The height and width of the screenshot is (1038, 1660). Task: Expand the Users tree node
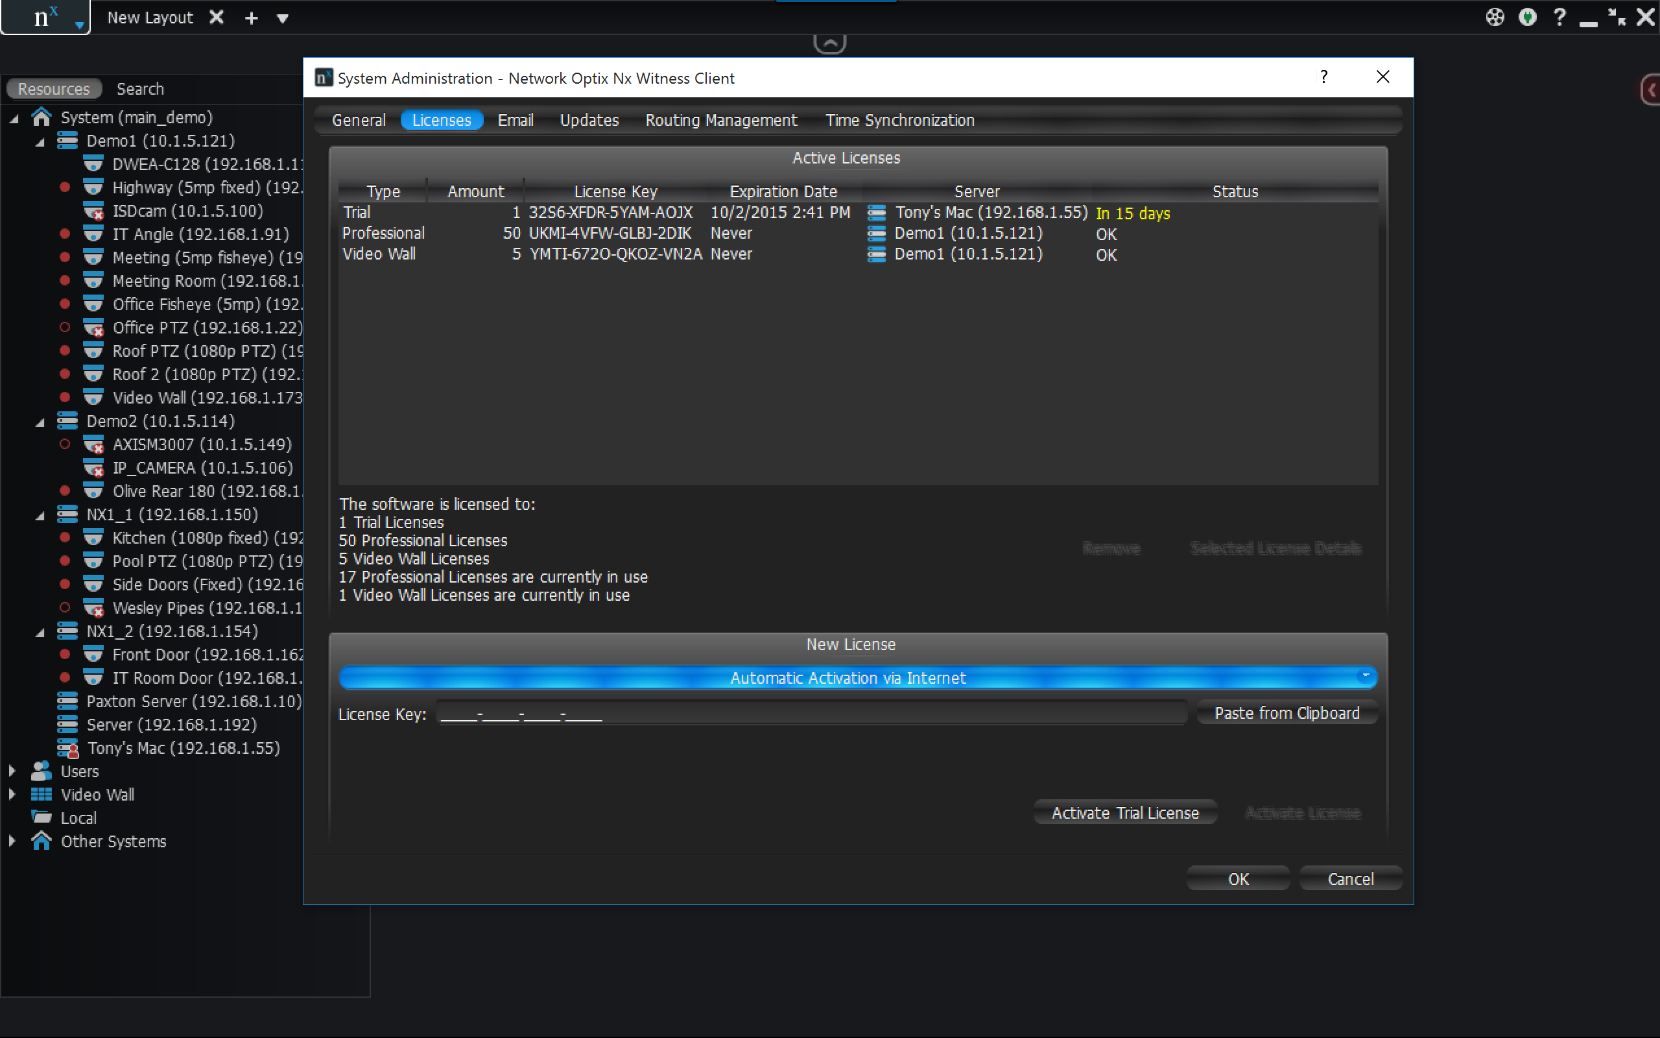(x=12, y=771)
